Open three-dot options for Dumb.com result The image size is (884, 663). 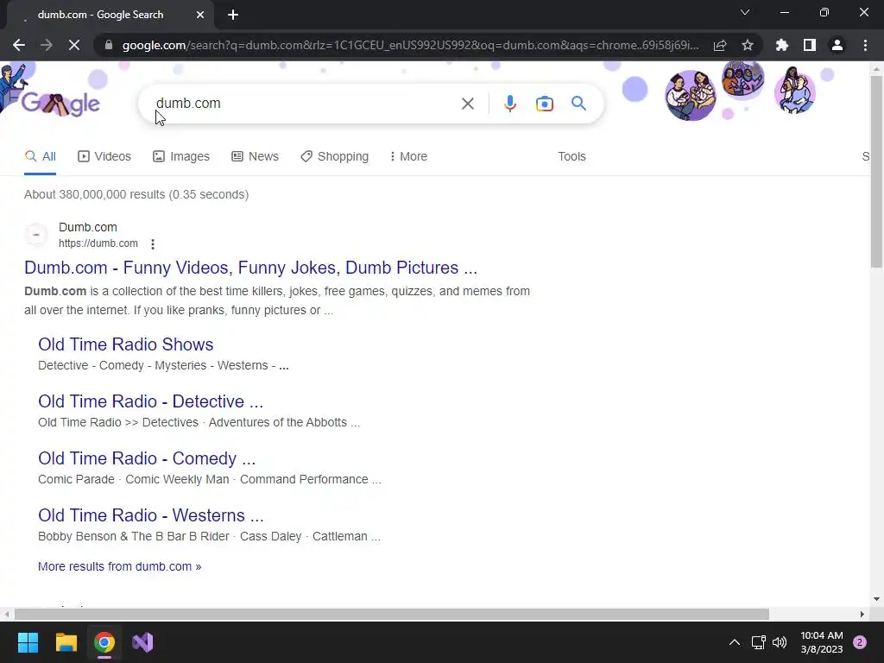point(153,244)
